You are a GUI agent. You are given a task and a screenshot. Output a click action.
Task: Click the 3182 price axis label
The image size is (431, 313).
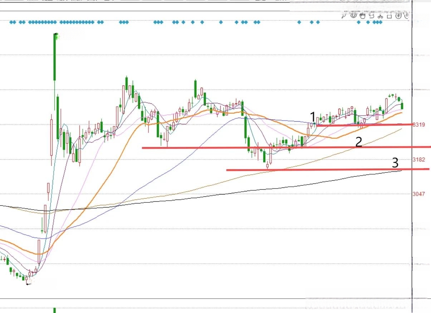(419, 159)
